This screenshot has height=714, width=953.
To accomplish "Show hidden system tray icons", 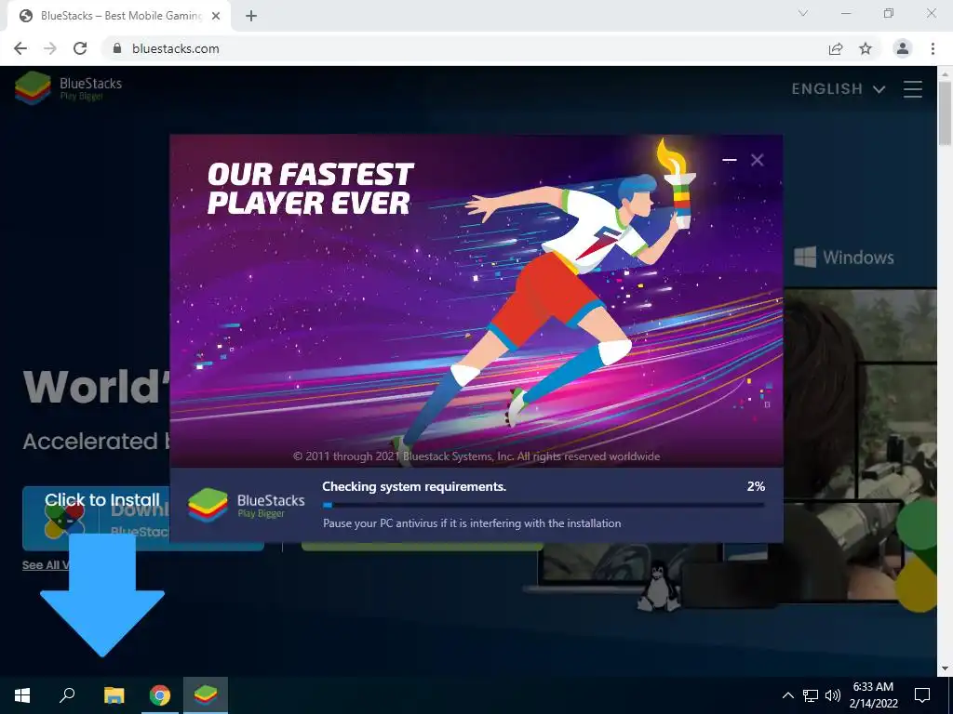I will [x=787, y=695].
